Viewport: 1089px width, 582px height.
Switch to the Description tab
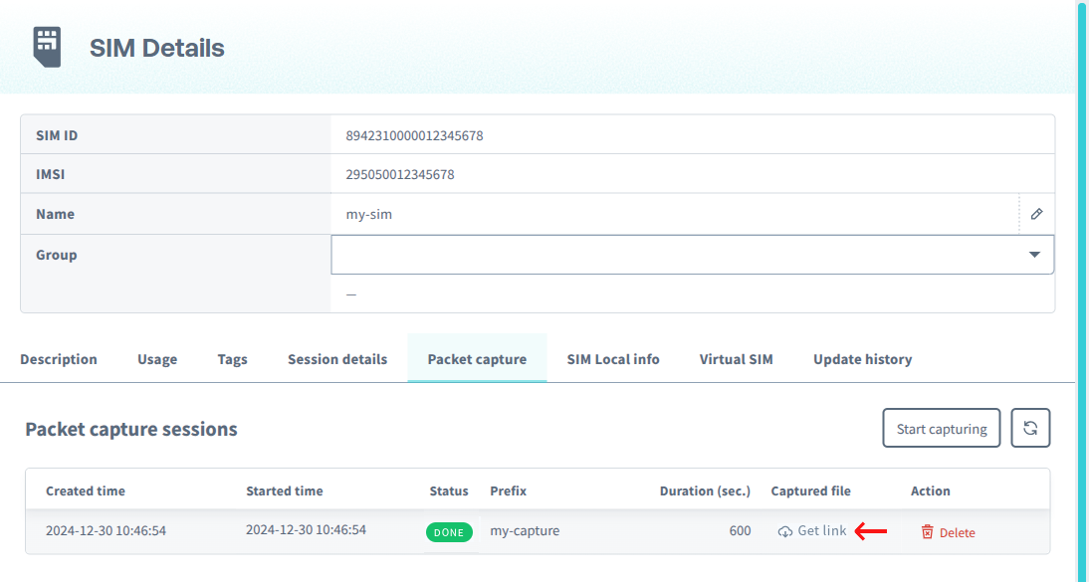pos(58,359)
